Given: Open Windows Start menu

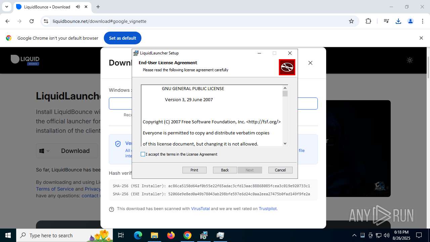Looking at the screenshot, I should coord(8,235).
